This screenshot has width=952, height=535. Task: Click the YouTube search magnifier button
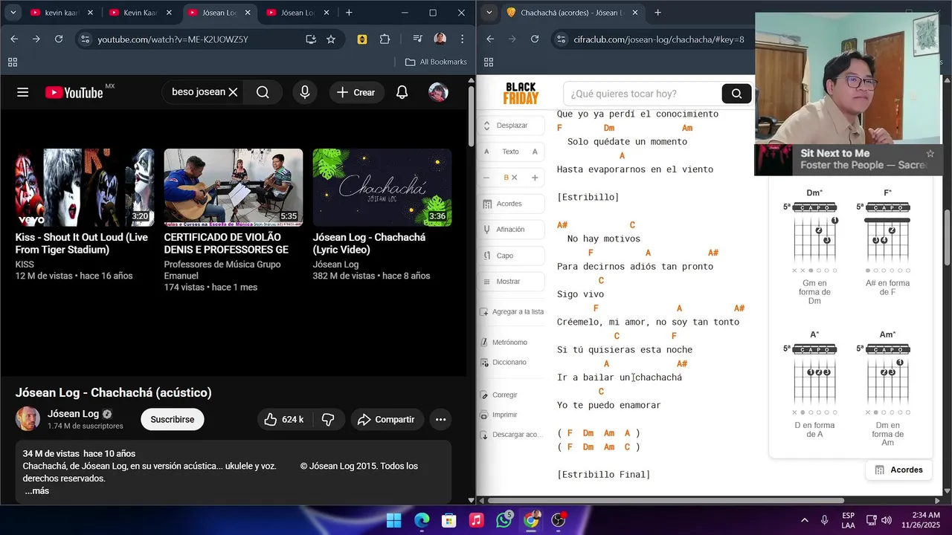(263, 92)
